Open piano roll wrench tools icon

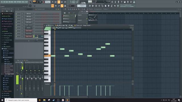point(47,25)
